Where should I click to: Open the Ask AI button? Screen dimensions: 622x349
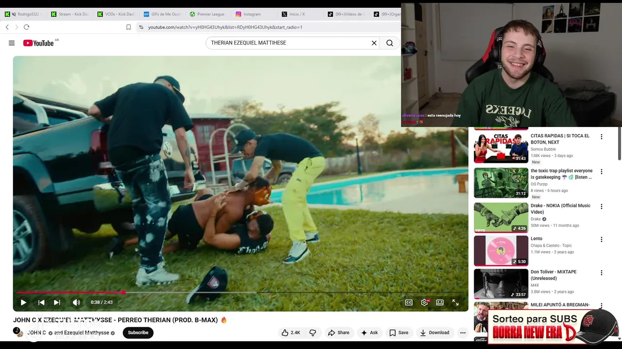(369, 333)
